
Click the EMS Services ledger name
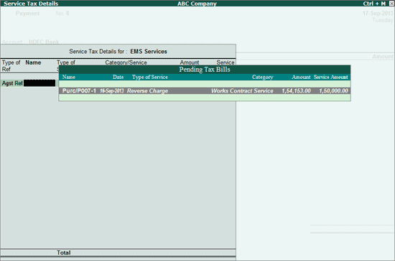(x=149, y=52)
